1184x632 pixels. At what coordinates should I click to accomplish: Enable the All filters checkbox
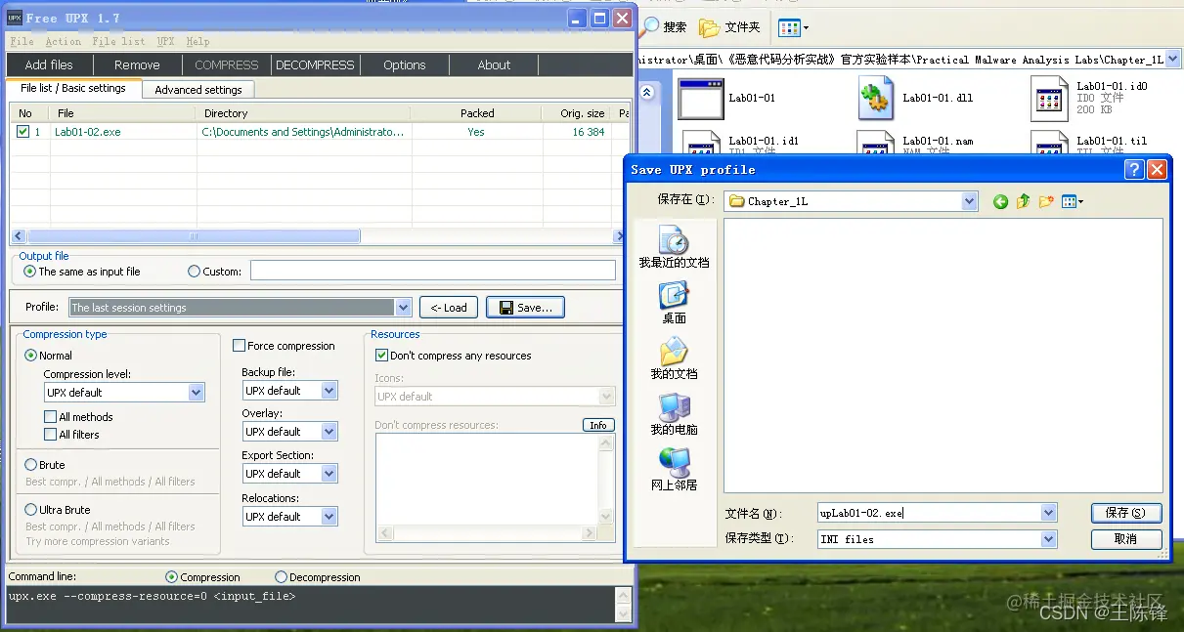[51, 435]
